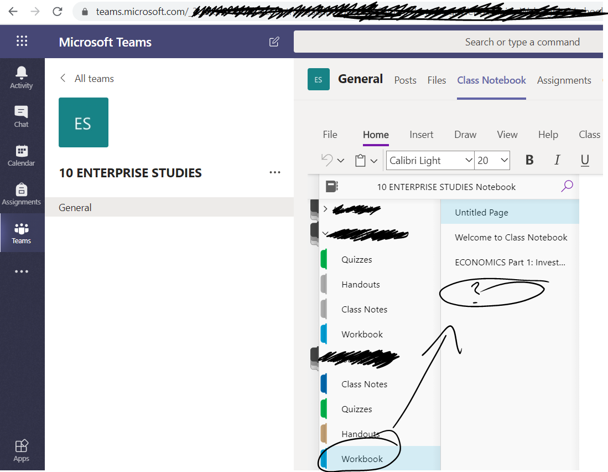Image resolution: width=608 pixels, height=472 pixels.
Task: Click the ES channel icon beside General
Action: pyautogui.click(x=318, y=79)
